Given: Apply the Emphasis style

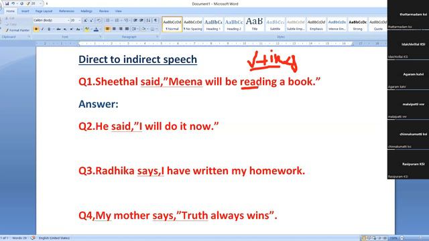Looking at the screenshot, I should click(x=316, y=25).
